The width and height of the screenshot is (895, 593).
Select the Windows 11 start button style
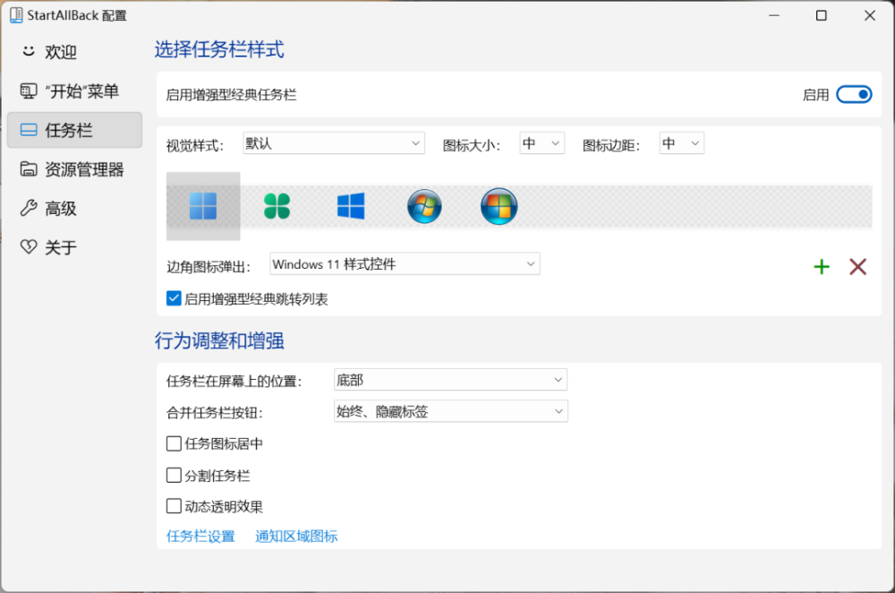coord(203,206)
